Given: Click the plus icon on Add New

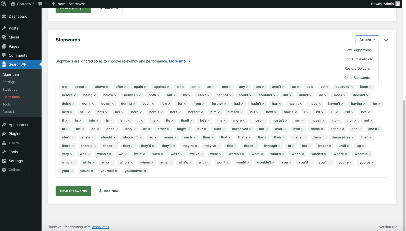Looking at the screenshot, I should [x=101, y=191].
